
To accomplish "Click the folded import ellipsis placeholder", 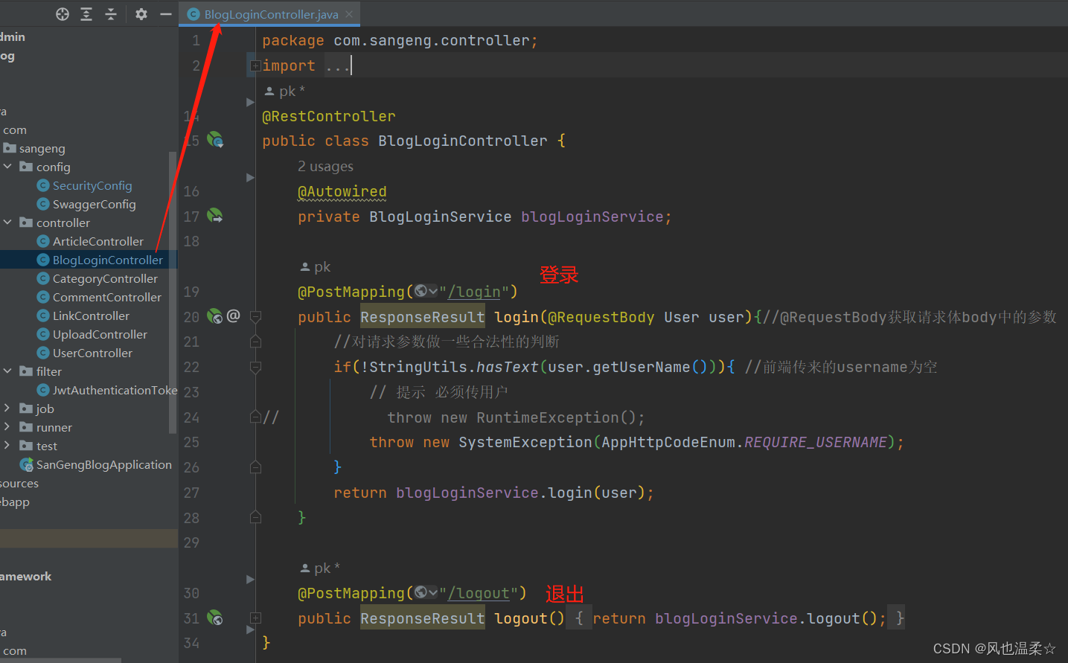I will click(x=338, y=65).
